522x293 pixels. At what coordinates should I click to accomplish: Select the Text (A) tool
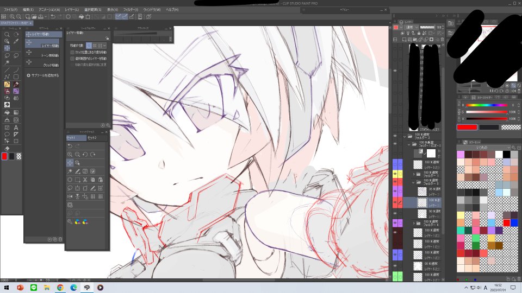pos(16,127)
